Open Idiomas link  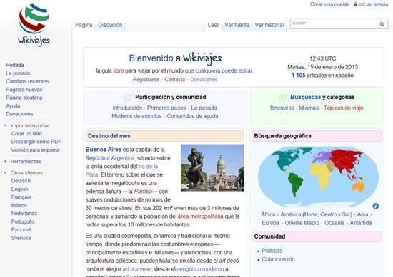[x=309, y=108]
